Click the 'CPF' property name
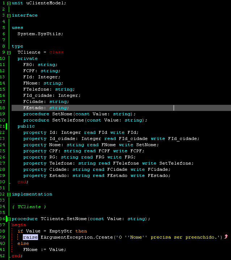231x260 pixels. click(54, 151)
